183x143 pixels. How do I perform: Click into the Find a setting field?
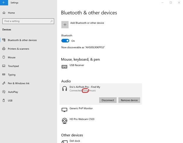[x=28, y=21]
